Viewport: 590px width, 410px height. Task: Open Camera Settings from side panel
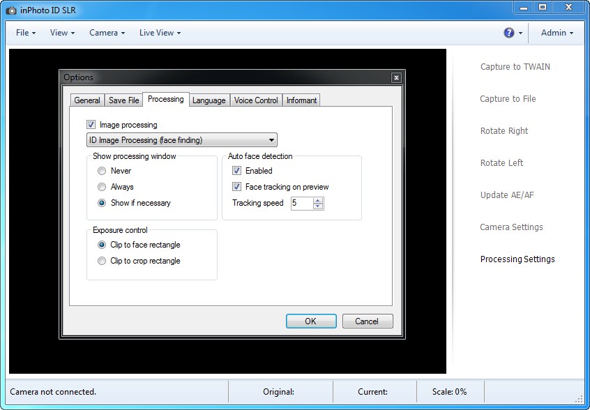pos(511,227)
